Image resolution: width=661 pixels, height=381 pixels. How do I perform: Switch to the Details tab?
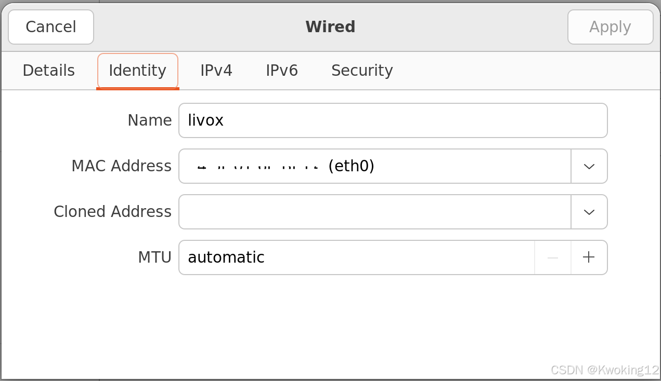coord(49,71)
